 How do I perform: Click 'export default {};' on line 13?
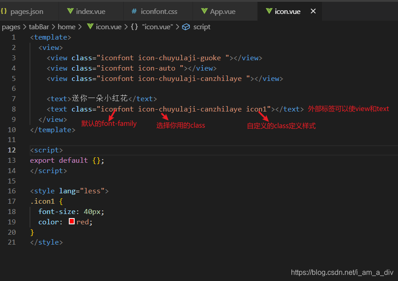pos(67,161)
